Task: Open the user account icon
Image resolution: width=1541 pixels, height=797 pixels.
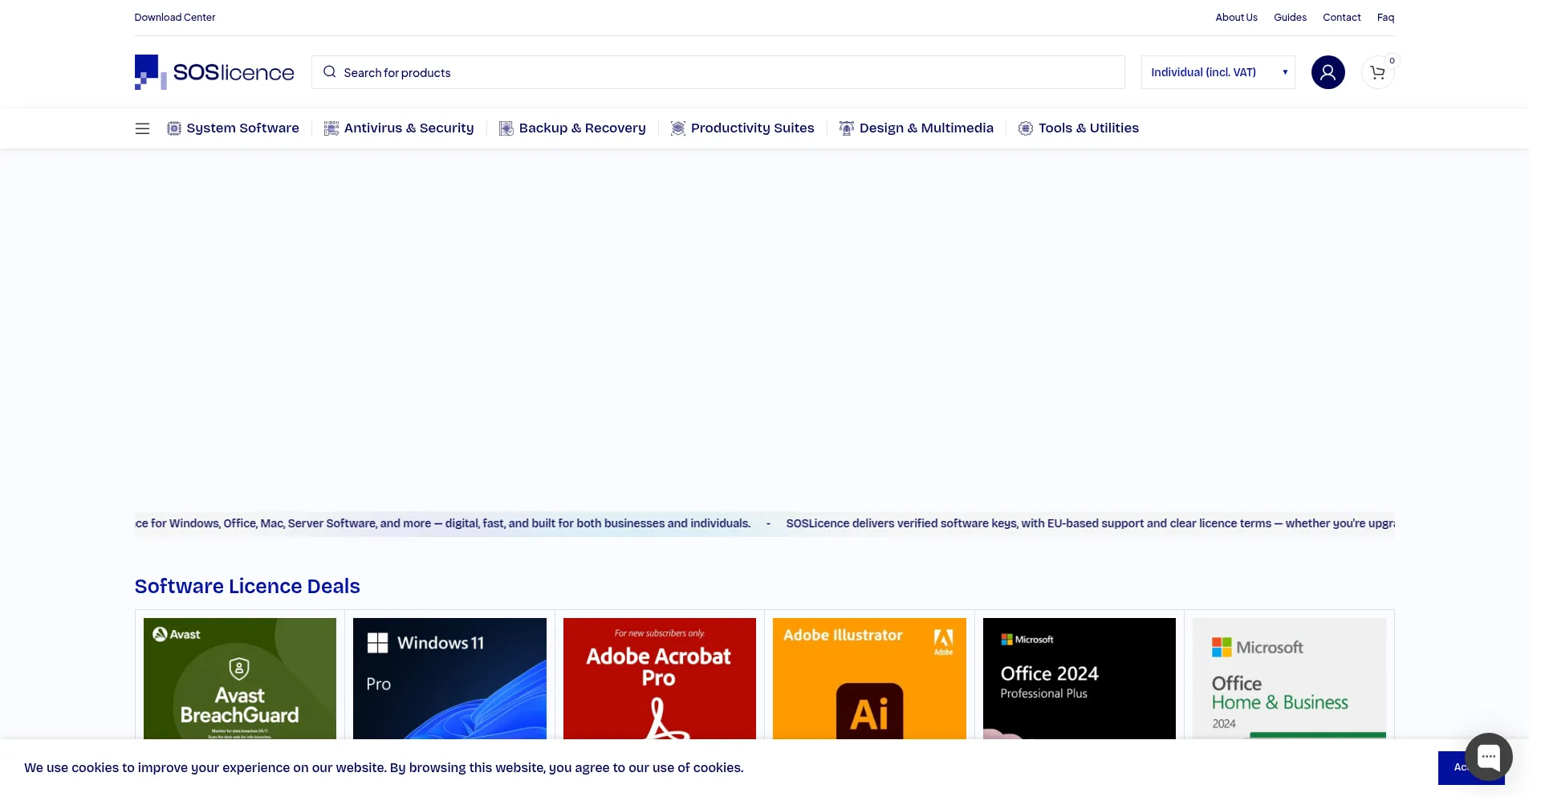Action: [x=1328, y=72]
